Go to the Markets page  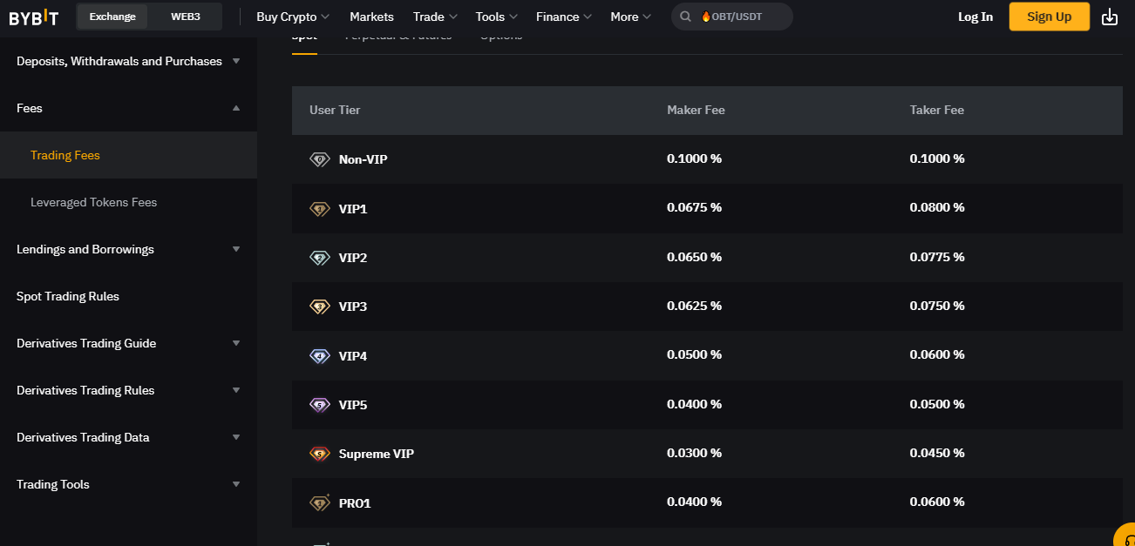point(371,17)
